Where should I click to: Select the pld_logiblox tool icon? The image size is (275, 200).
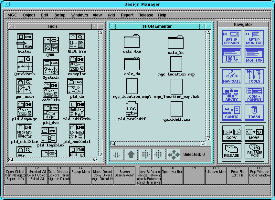coord(49,135)
